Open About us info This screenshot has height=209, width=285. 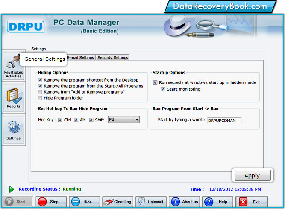point(184,202)
